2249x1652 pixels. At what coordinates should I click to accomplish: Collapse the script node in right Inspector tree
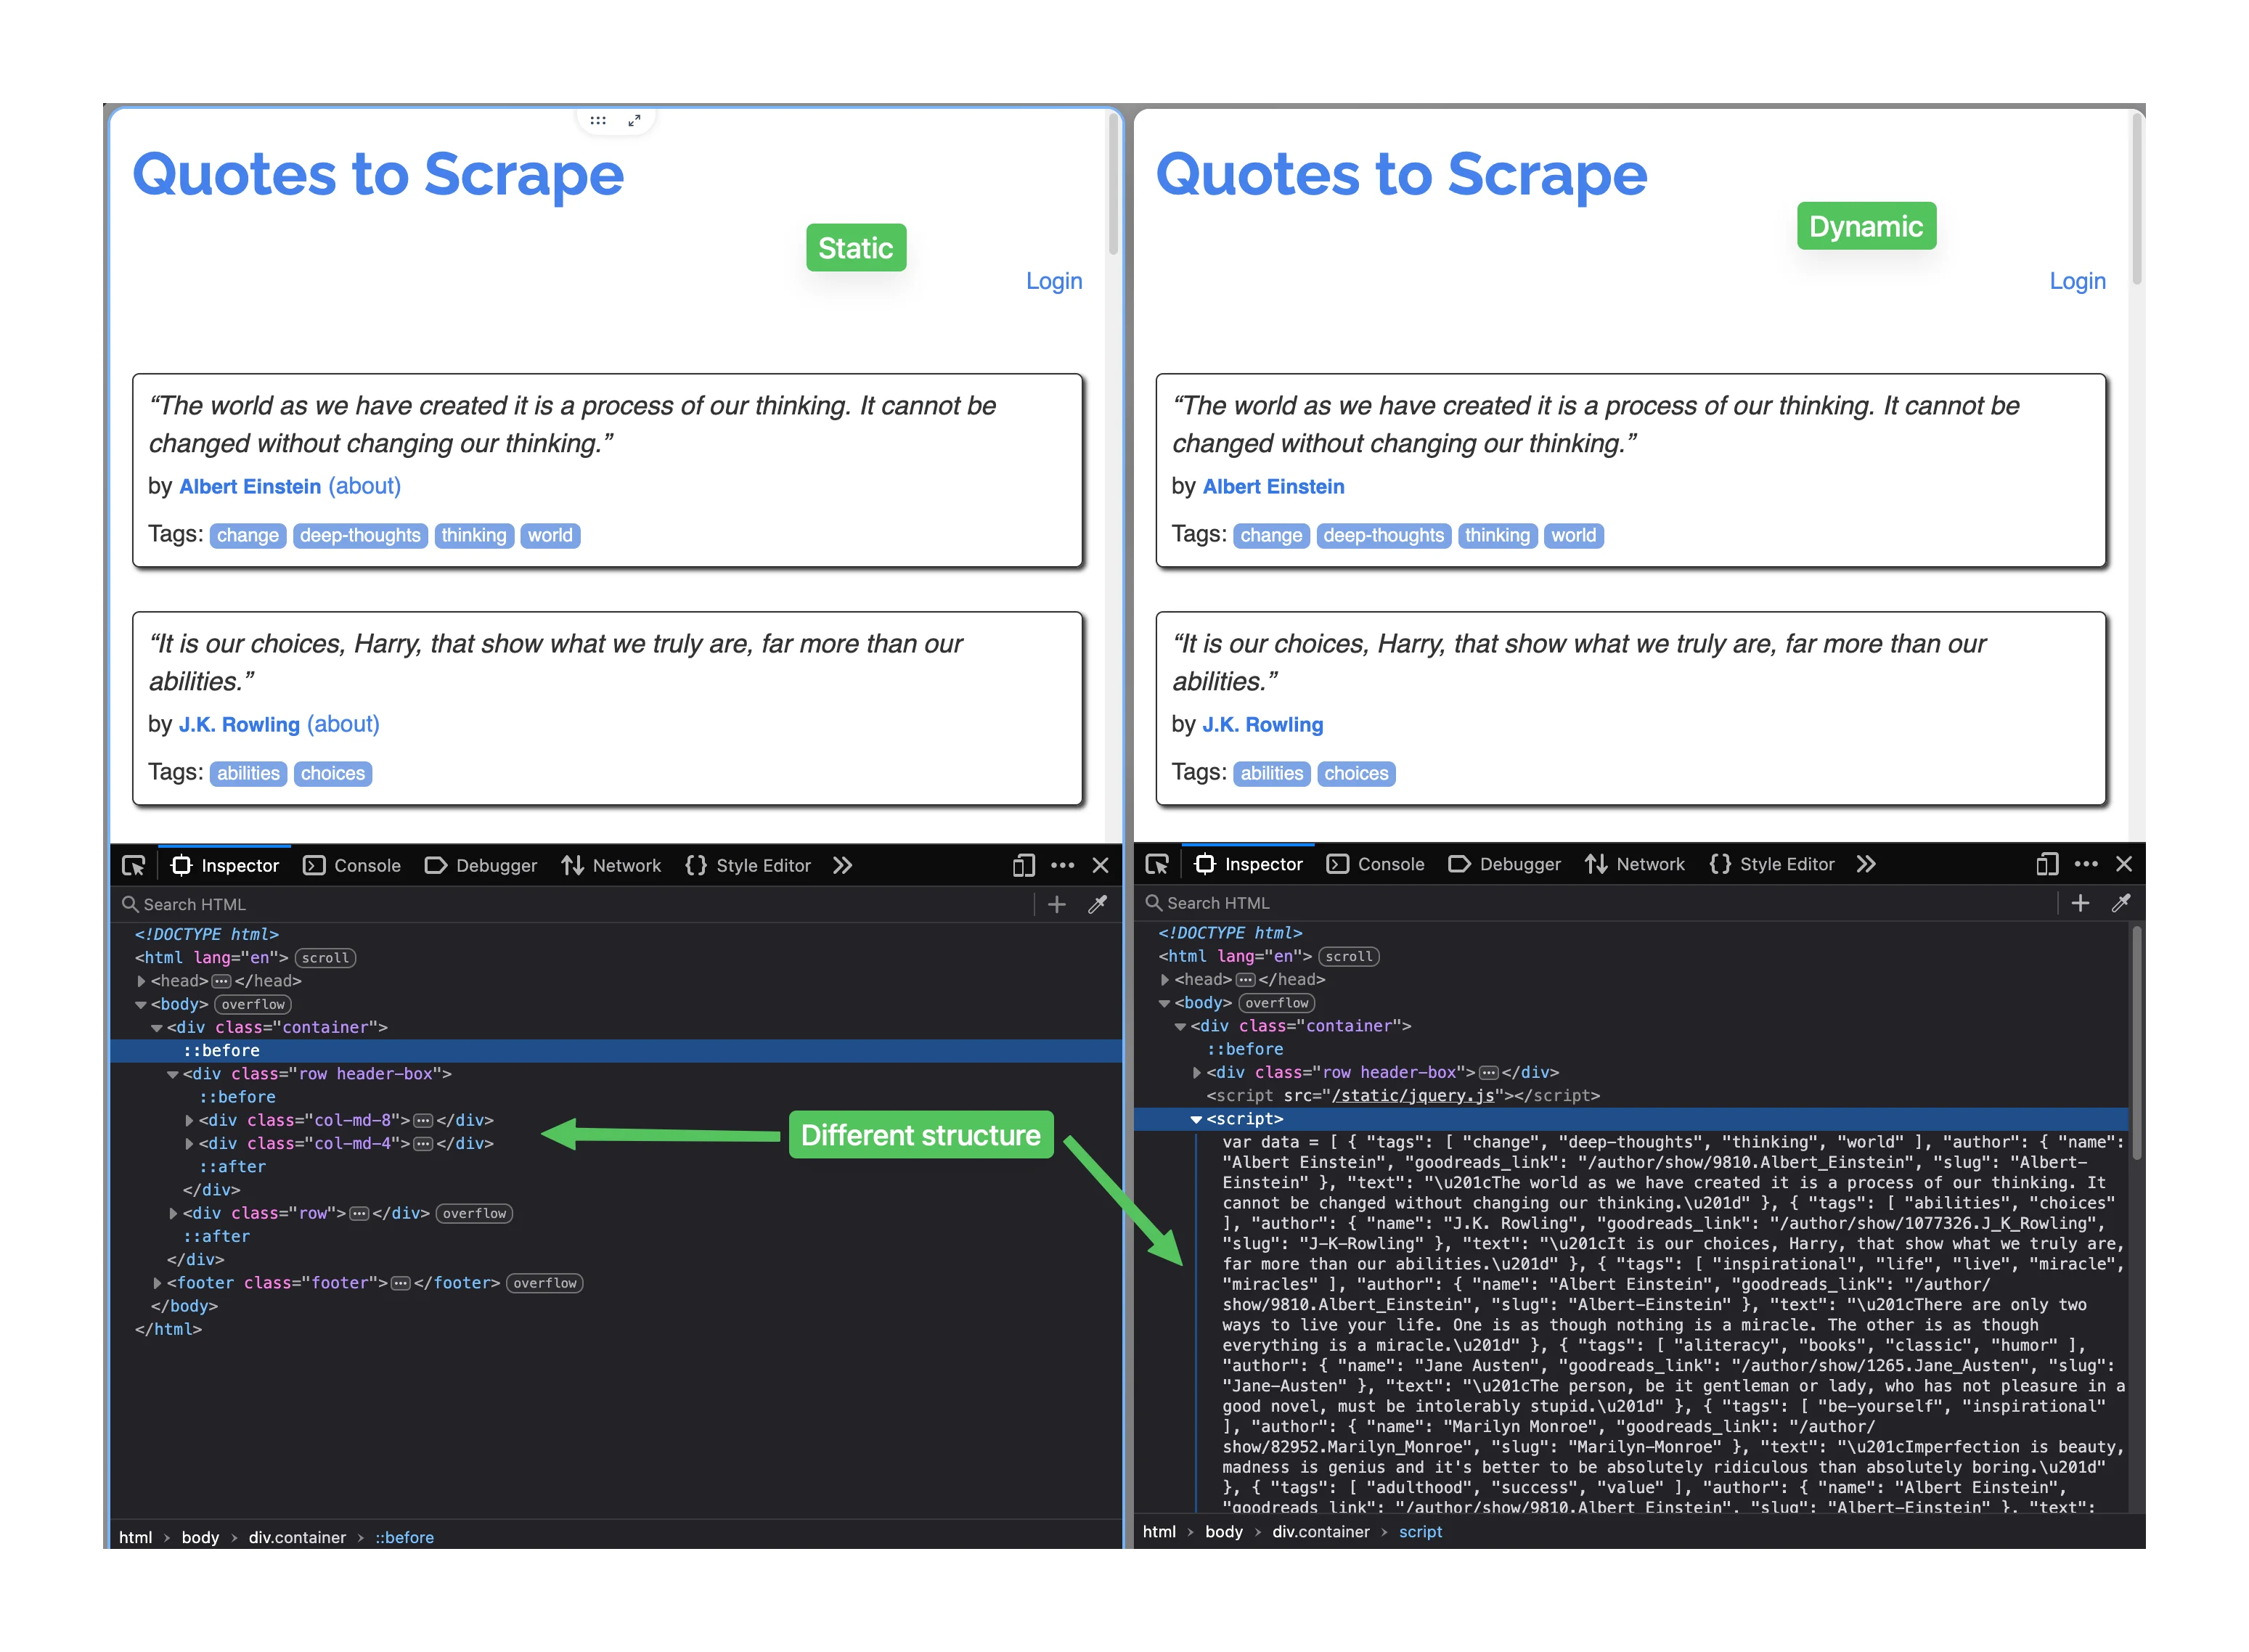pyautogui.click(x=1197, y=1119)
